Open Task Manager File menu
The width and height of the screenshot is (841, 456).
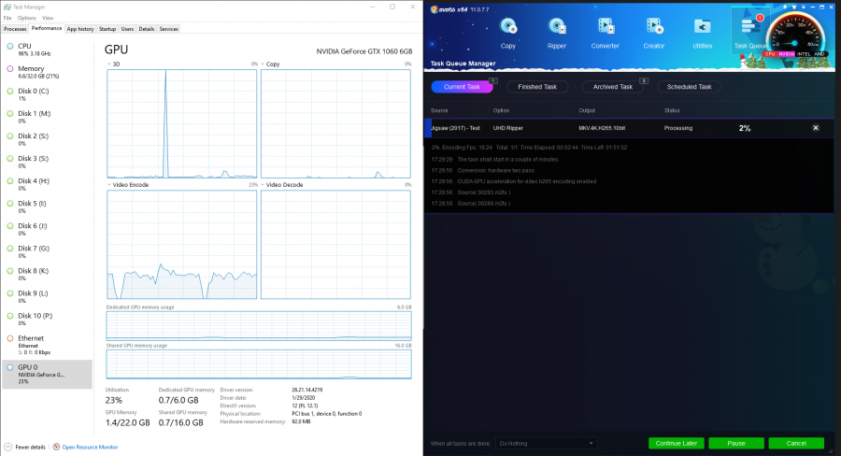click(x=7, y=18)
